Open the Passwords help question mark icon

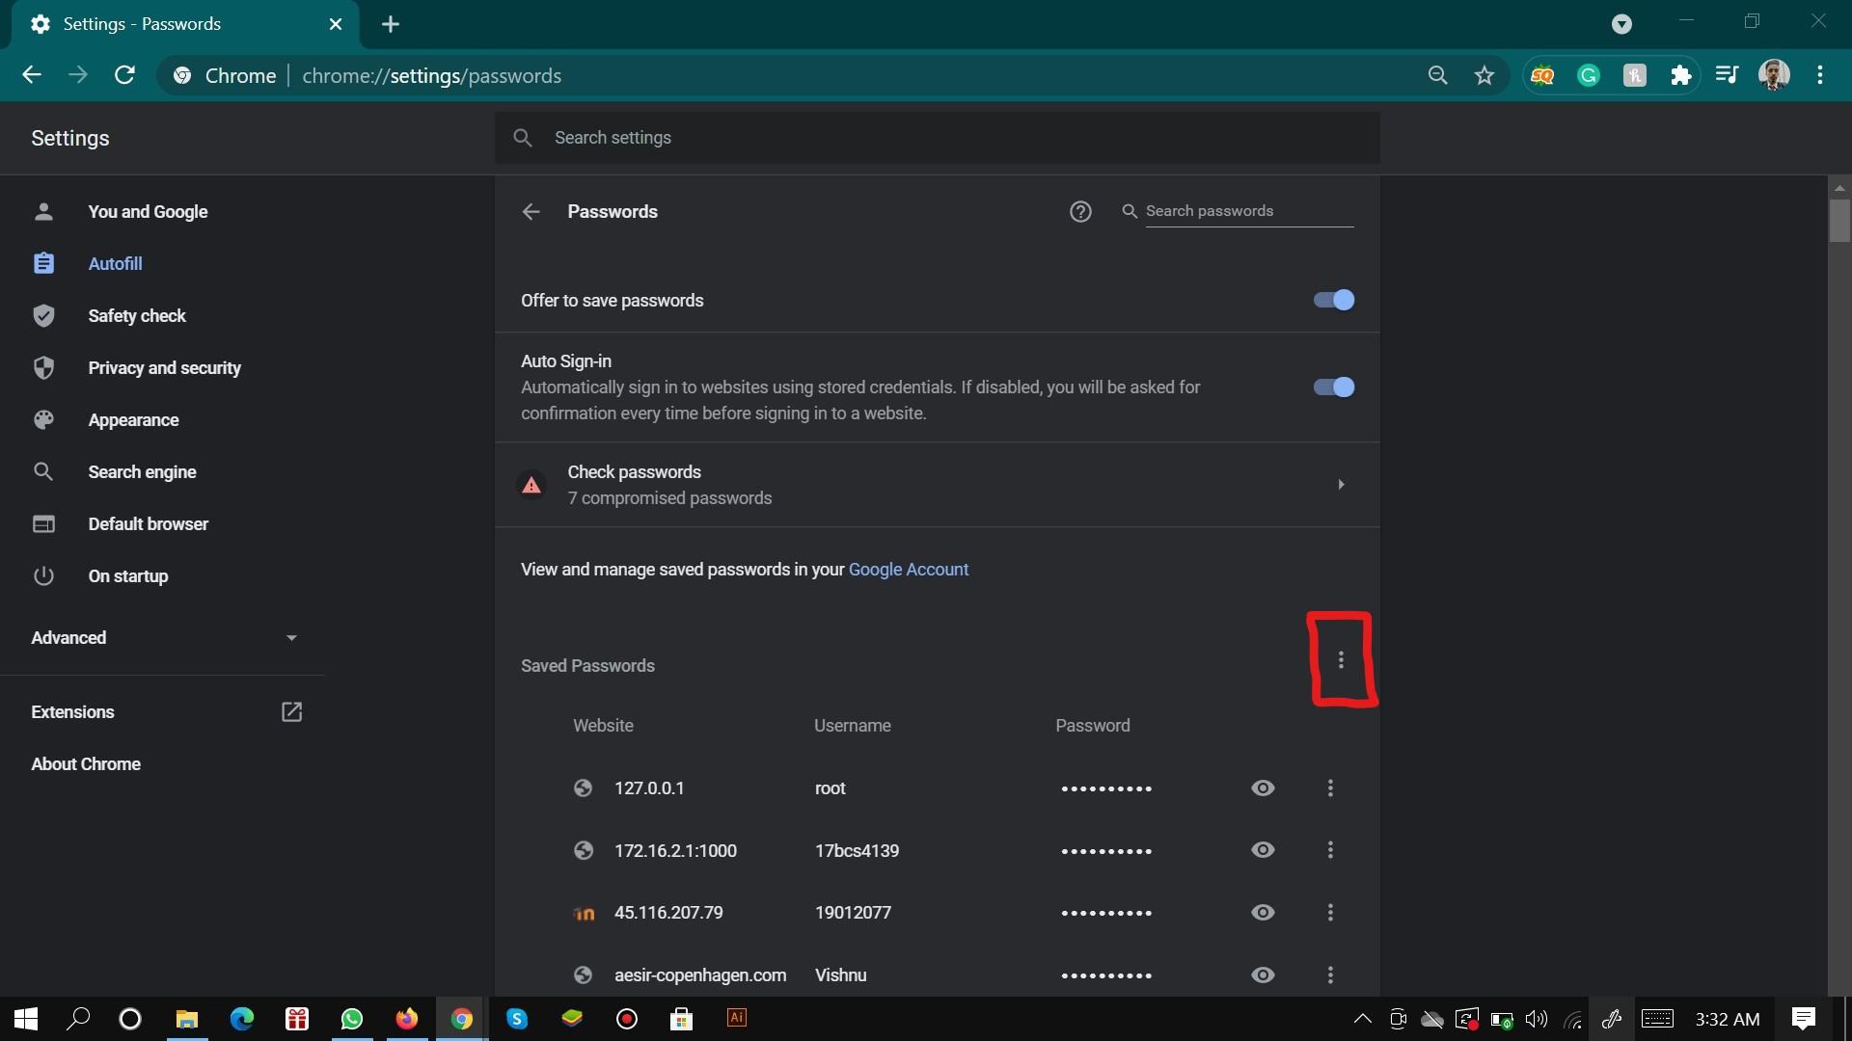(x=1080, y=211)
